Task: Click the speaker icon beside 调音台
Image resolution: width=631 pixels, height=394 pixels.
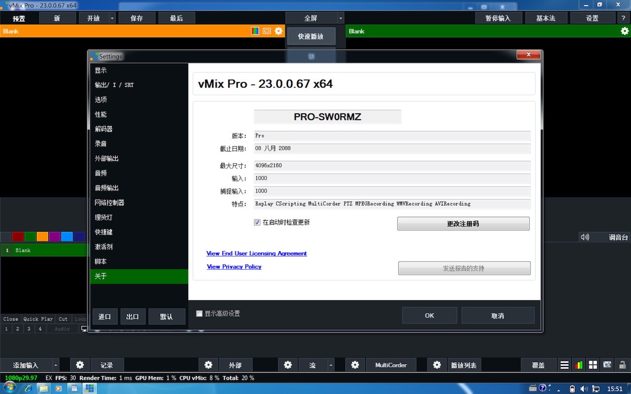Action: (585, 237)
